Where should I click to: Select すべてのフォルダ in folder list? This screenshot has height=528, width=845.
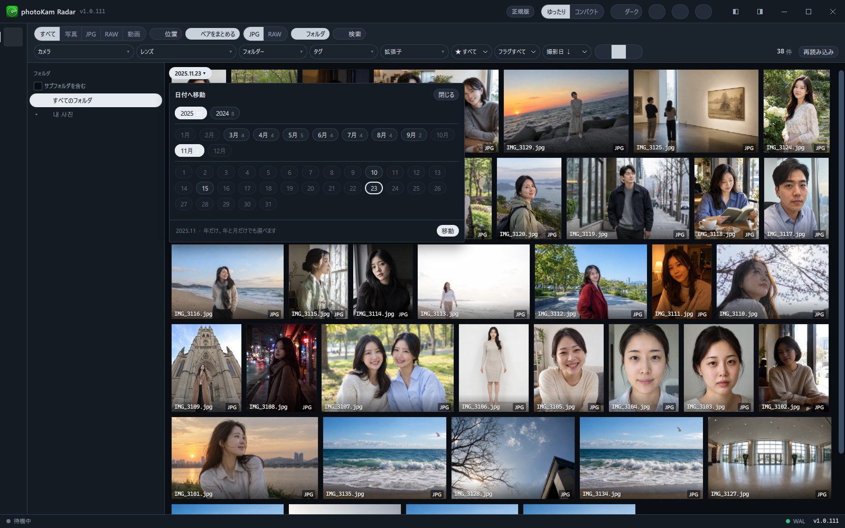96,100
